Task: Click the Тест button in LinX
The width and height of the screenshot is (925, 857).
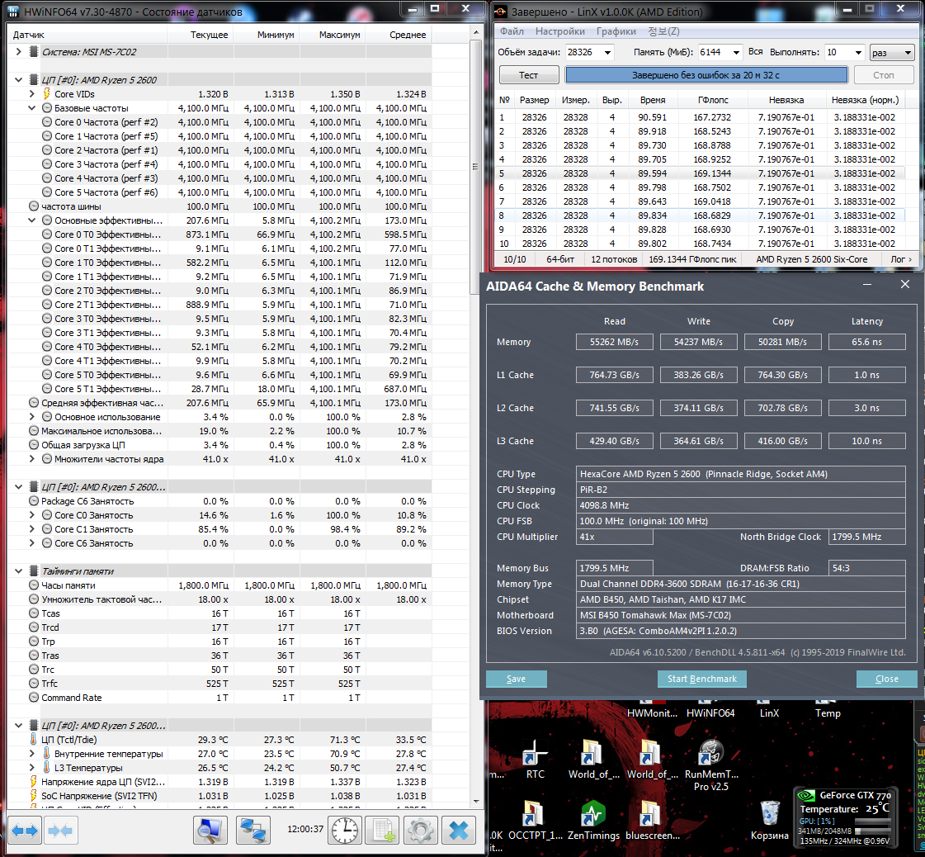Action: [x=529, y=75]
